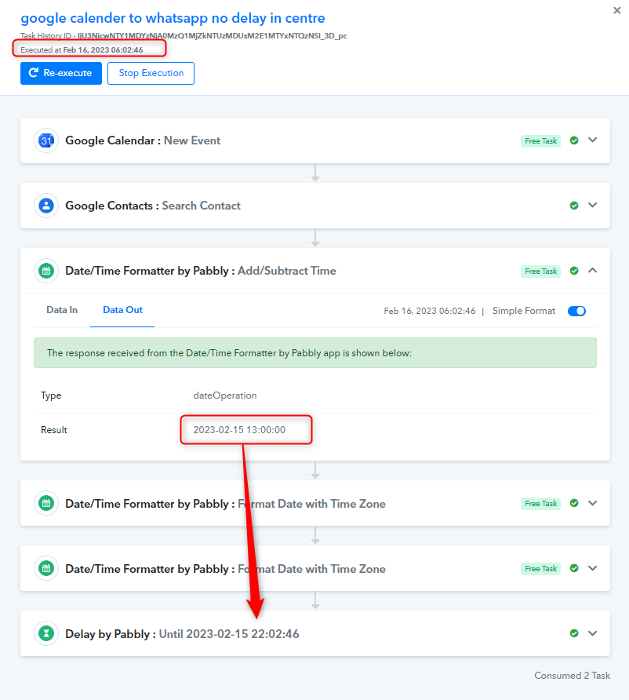Expand the Google Contacts Search Contact step

tap(592, 206)
